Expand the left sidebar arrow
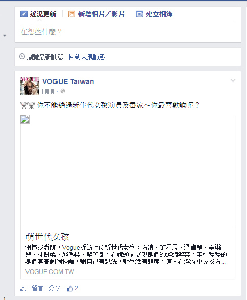247x300 pixels. pos(5,35)
